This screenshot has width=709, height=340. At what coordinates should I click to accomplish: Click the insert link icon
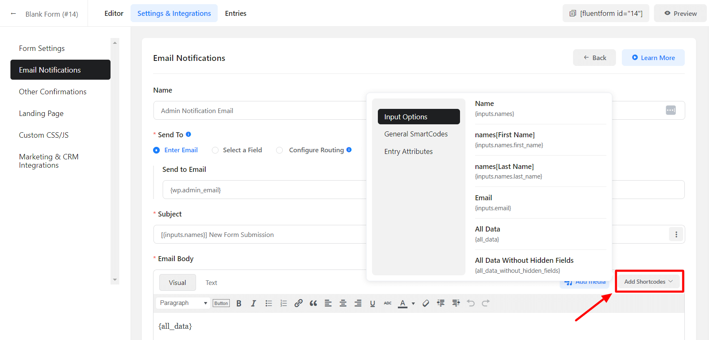298,303
